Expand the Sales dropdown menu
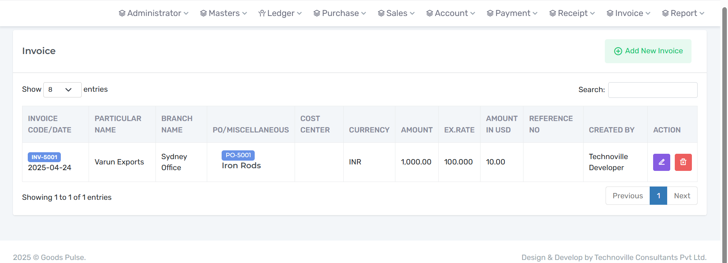 pyautogui.click(x=396, y=13)
